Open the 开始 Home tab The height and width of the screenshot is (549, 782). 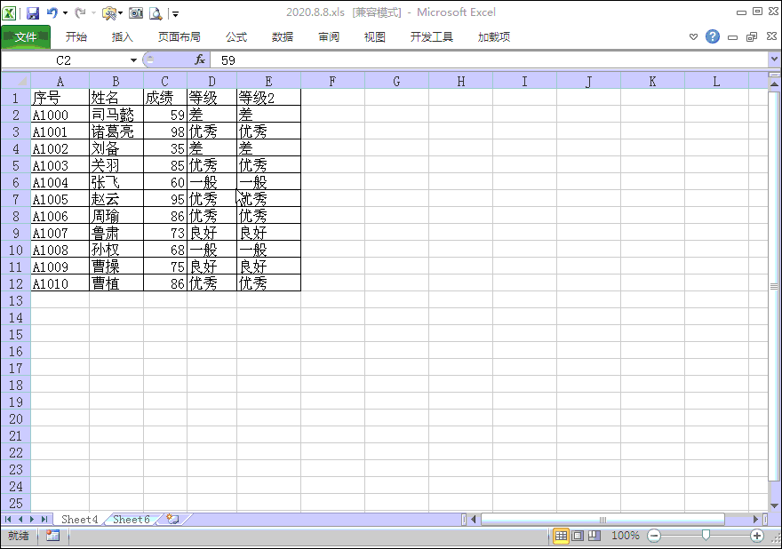[x=76, y=37]
